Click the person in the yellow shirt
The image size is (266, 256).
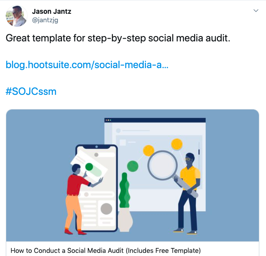[x=187, y=193]
